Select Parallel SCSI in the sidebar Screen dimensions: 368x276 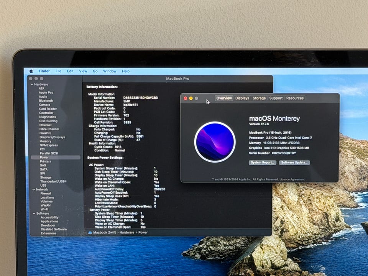[49, 153]
